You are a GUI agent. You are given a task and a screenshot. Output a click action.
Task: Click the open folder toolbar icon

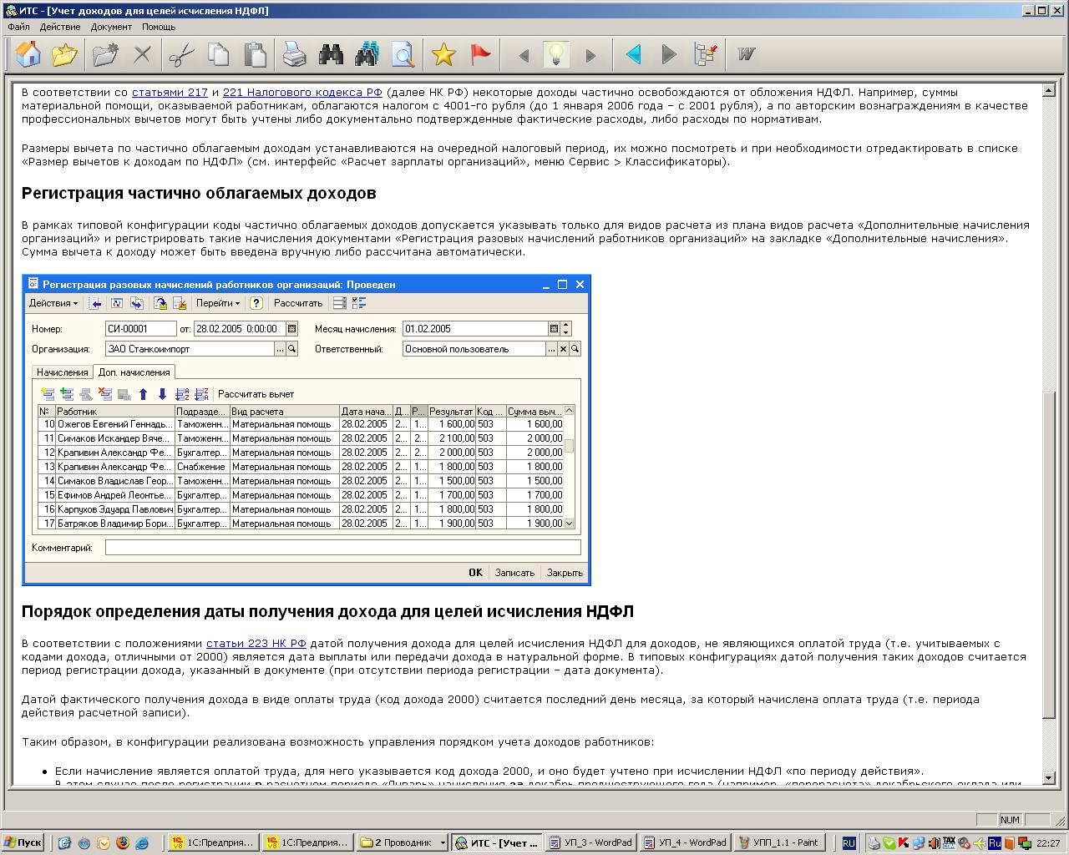point(64,55)
